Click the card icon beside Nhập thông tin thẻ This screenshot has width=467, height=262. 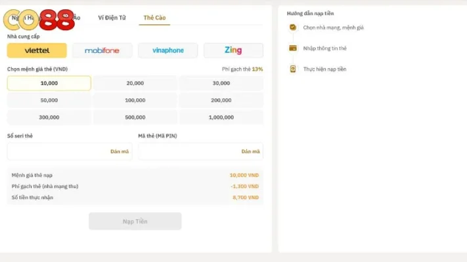pos(293,48)
